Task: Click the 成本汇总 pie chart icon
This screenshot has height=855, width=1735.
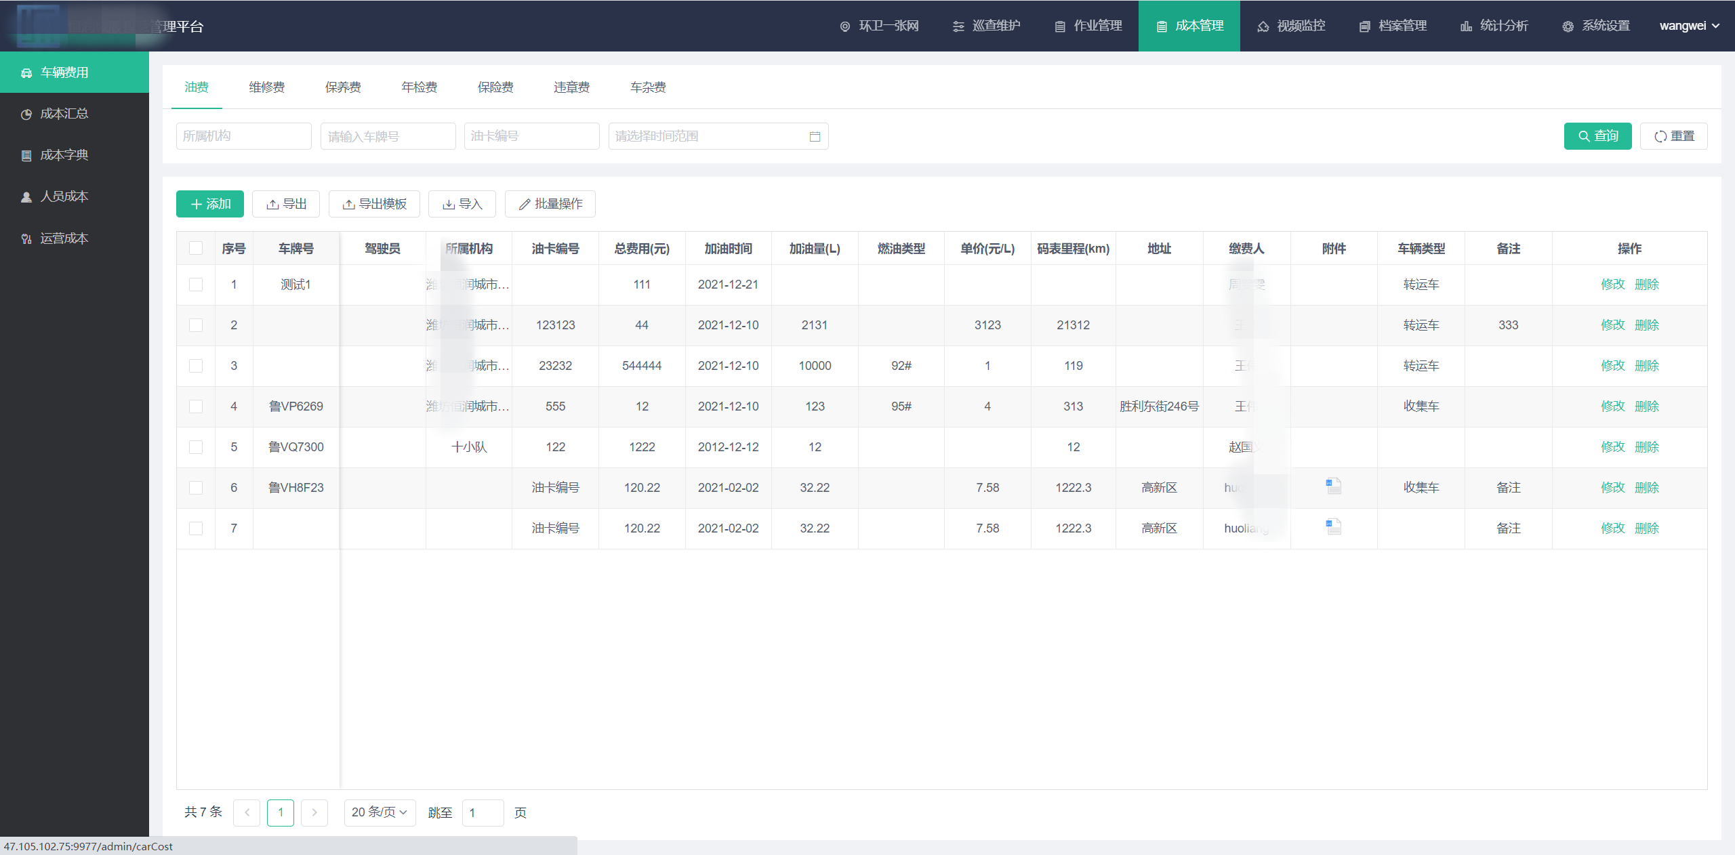Action: click(26, 114)
